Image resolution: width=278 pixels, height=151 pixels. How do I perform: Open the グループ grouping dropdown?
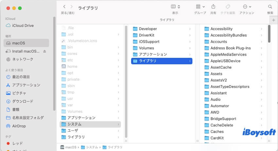pyautogui.click(x=200, y=7)
